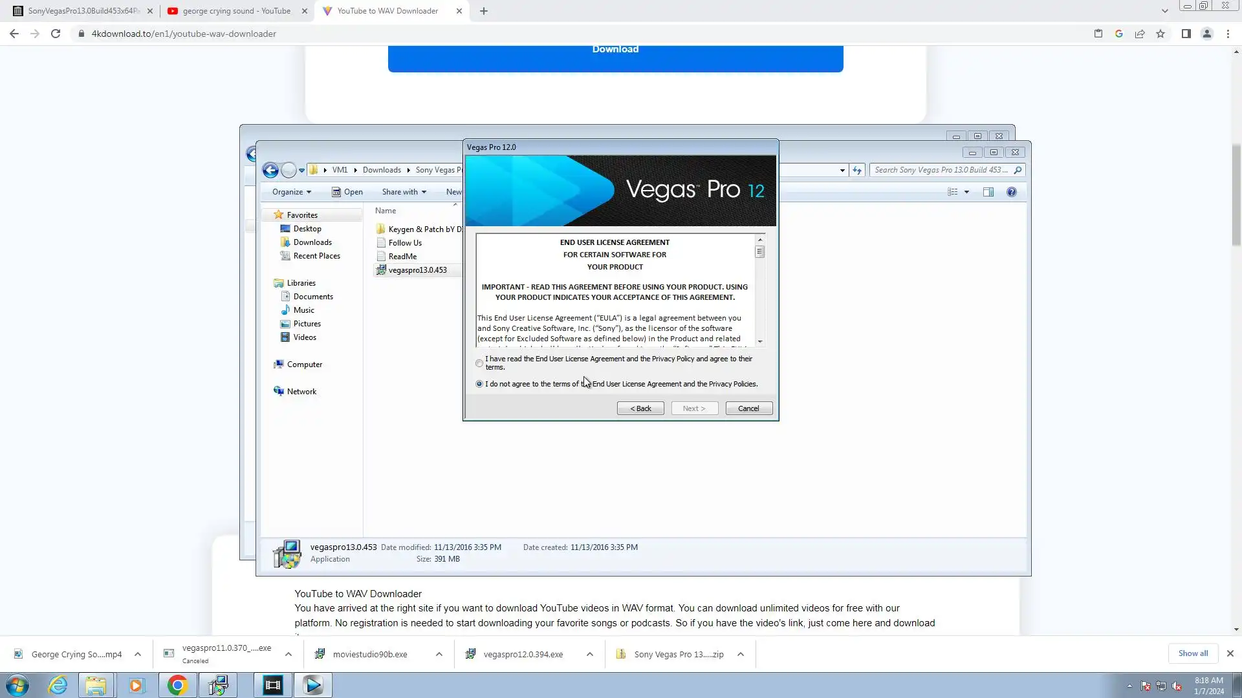Open the Organize dropdown menu
Screen dimensions: 1242x698
[292, 192]
